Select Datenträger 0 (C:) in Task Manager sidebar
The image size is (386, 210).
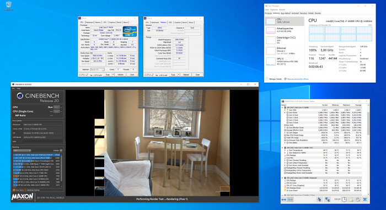click(285, 40)
